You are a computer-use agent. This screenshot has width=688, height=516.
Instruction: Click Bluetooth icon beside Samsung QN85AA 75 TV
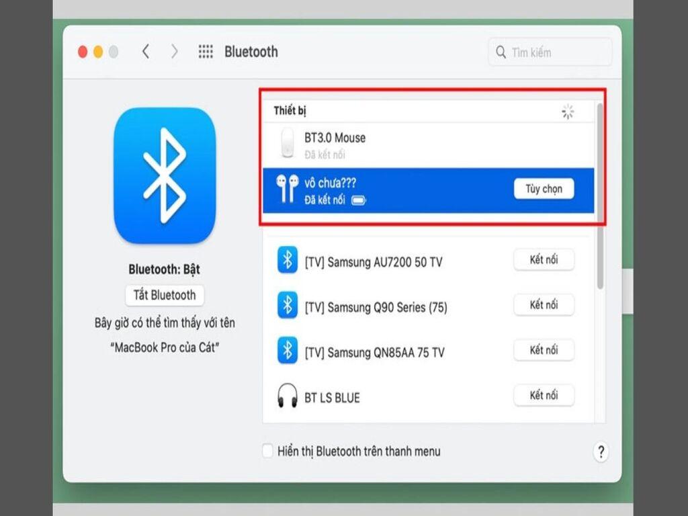(288, 351)
